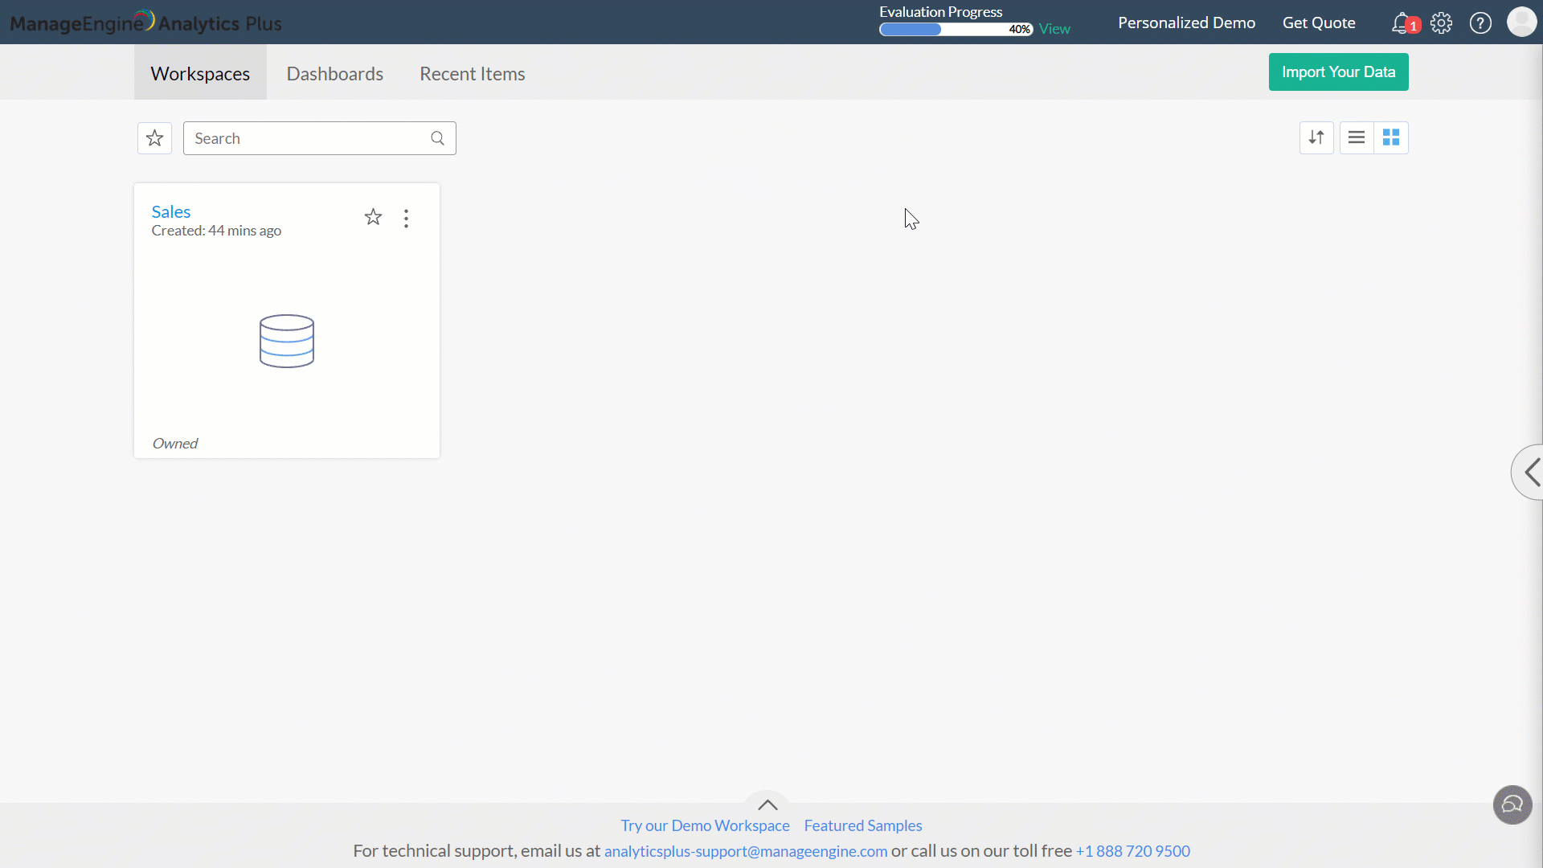Open the settings gear icon

(1441, 23)
